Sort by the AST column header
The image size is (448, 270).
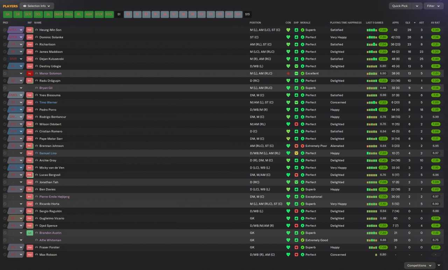coord(421,23)
